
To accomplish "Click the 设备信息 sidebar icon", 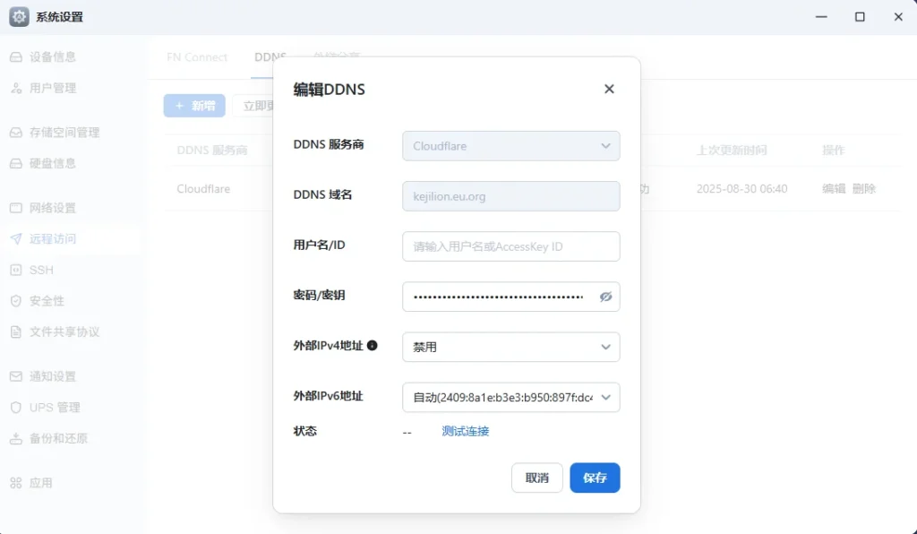I will pyautogui.click(x=16, y=56).
